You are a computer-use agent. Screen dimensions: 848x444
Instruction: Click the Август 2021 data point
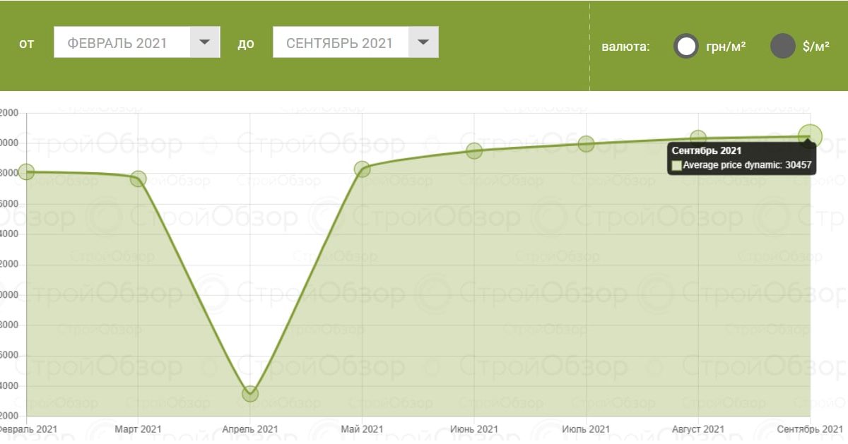tap(698, 138)
